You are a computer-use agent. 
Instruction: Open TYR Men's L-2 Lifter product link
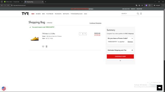click(x=48, y=33)
